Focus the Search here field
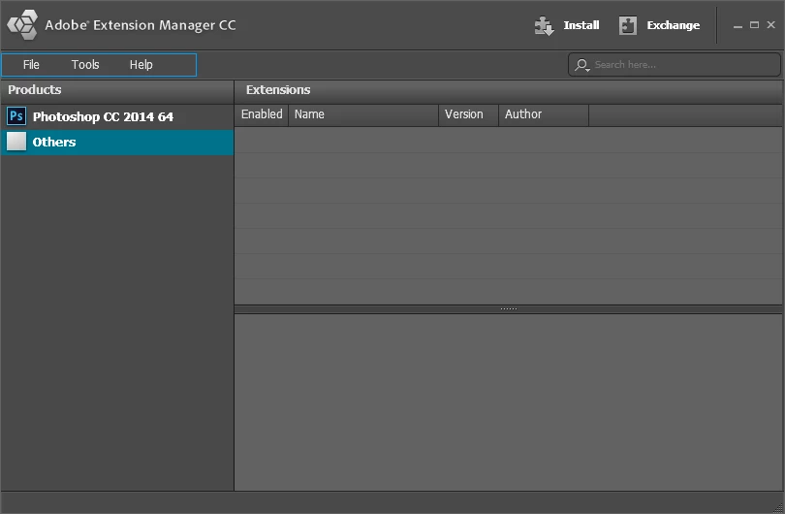This screenshot has height=514, width=785. (675, 65)
